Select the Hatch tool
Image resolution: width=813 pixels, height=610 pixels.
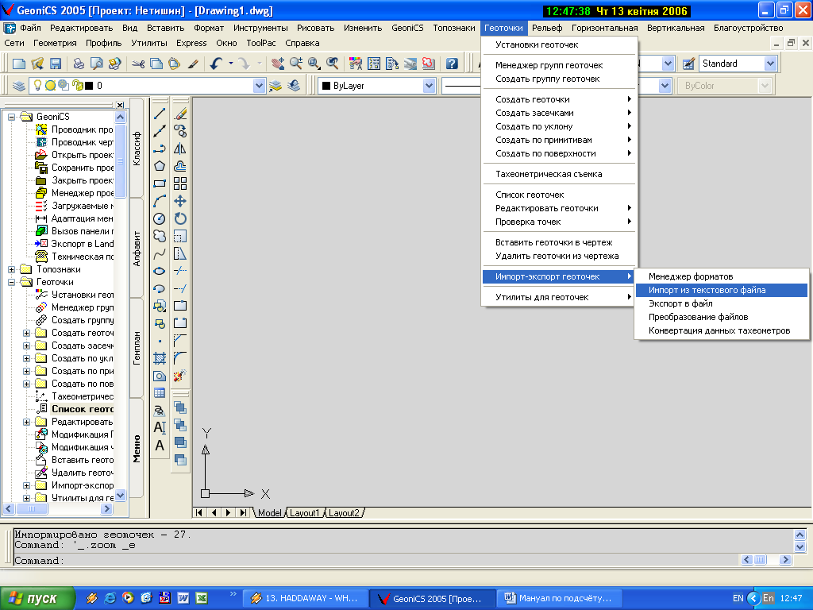click(160, 358)
